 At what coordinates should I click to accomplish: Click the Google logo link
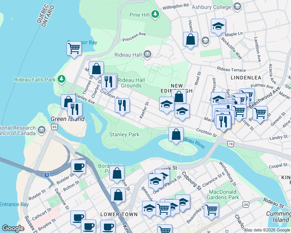(x=13, y=228)
